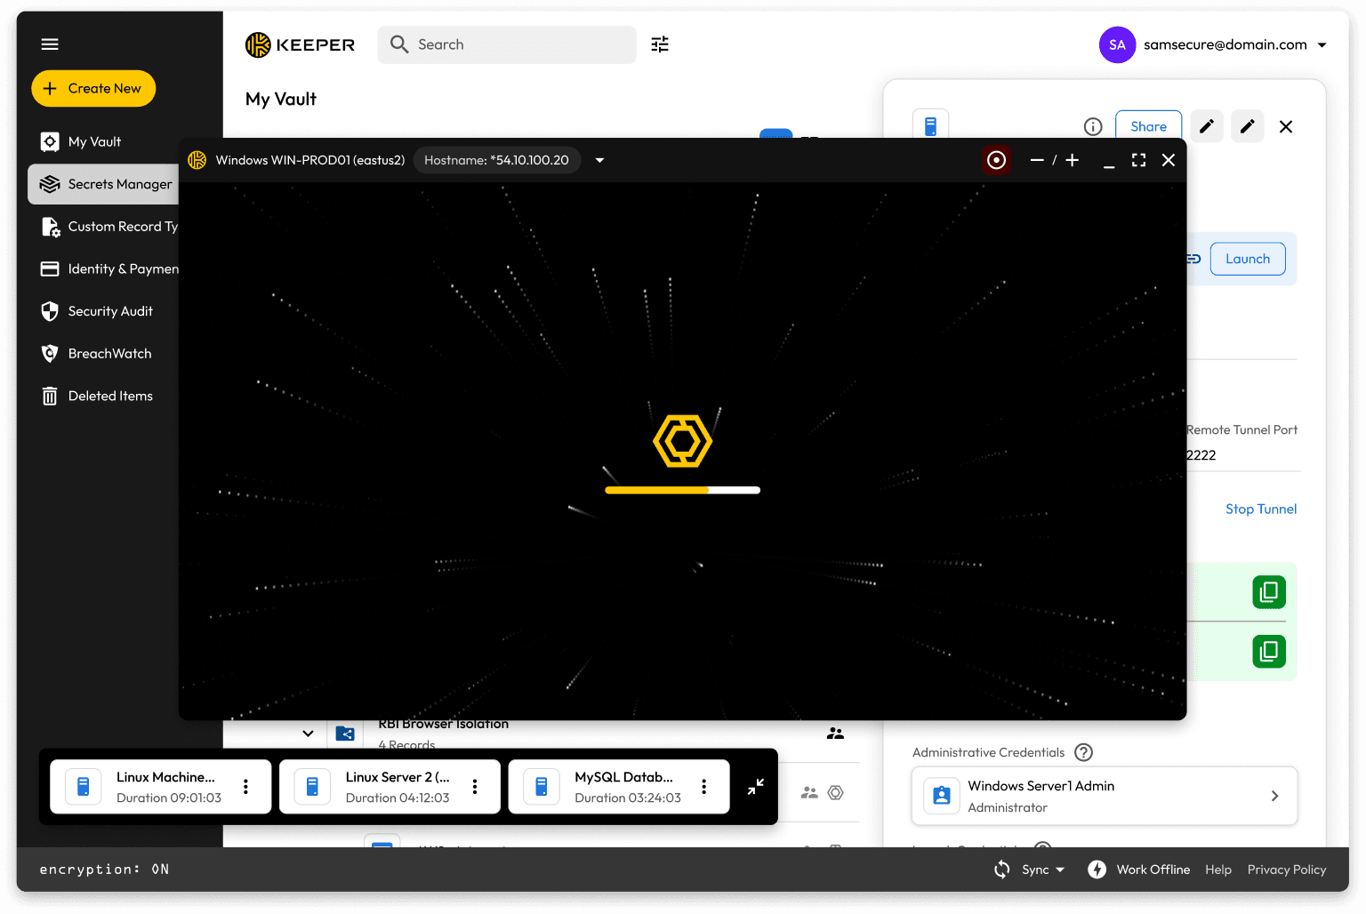
Task: Click the encryption: ON status text
Action: coord(104,870)
